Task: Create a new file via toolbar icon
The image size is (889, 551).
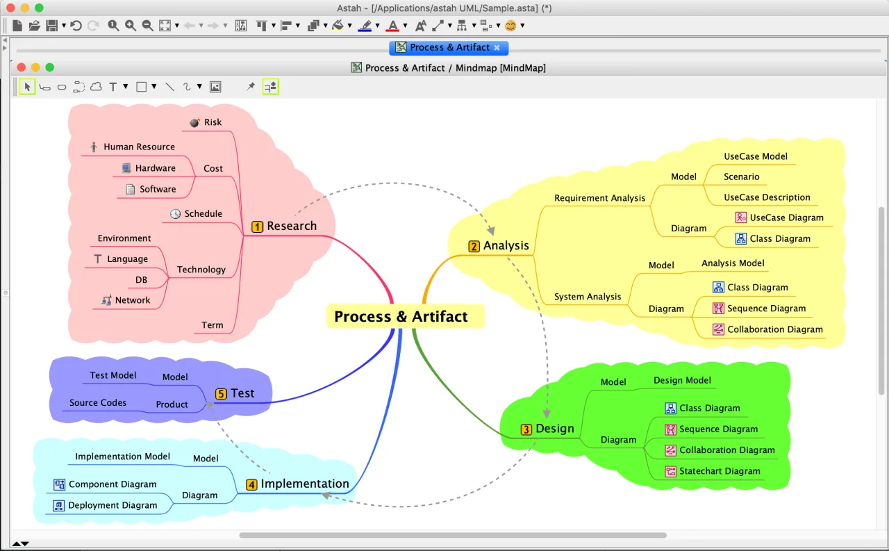Action: (x=17, y=26)
